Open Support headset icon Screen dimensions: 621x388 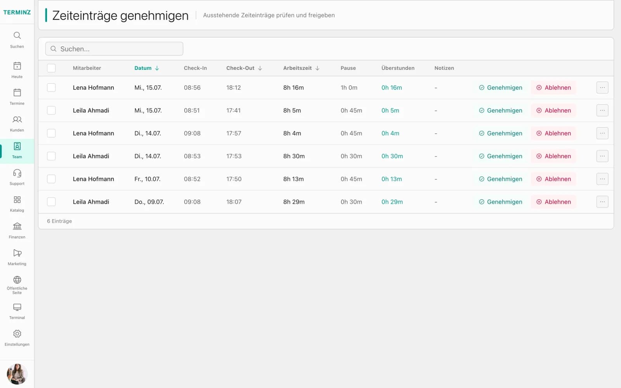pyautogui.click(x=17, y=173)
